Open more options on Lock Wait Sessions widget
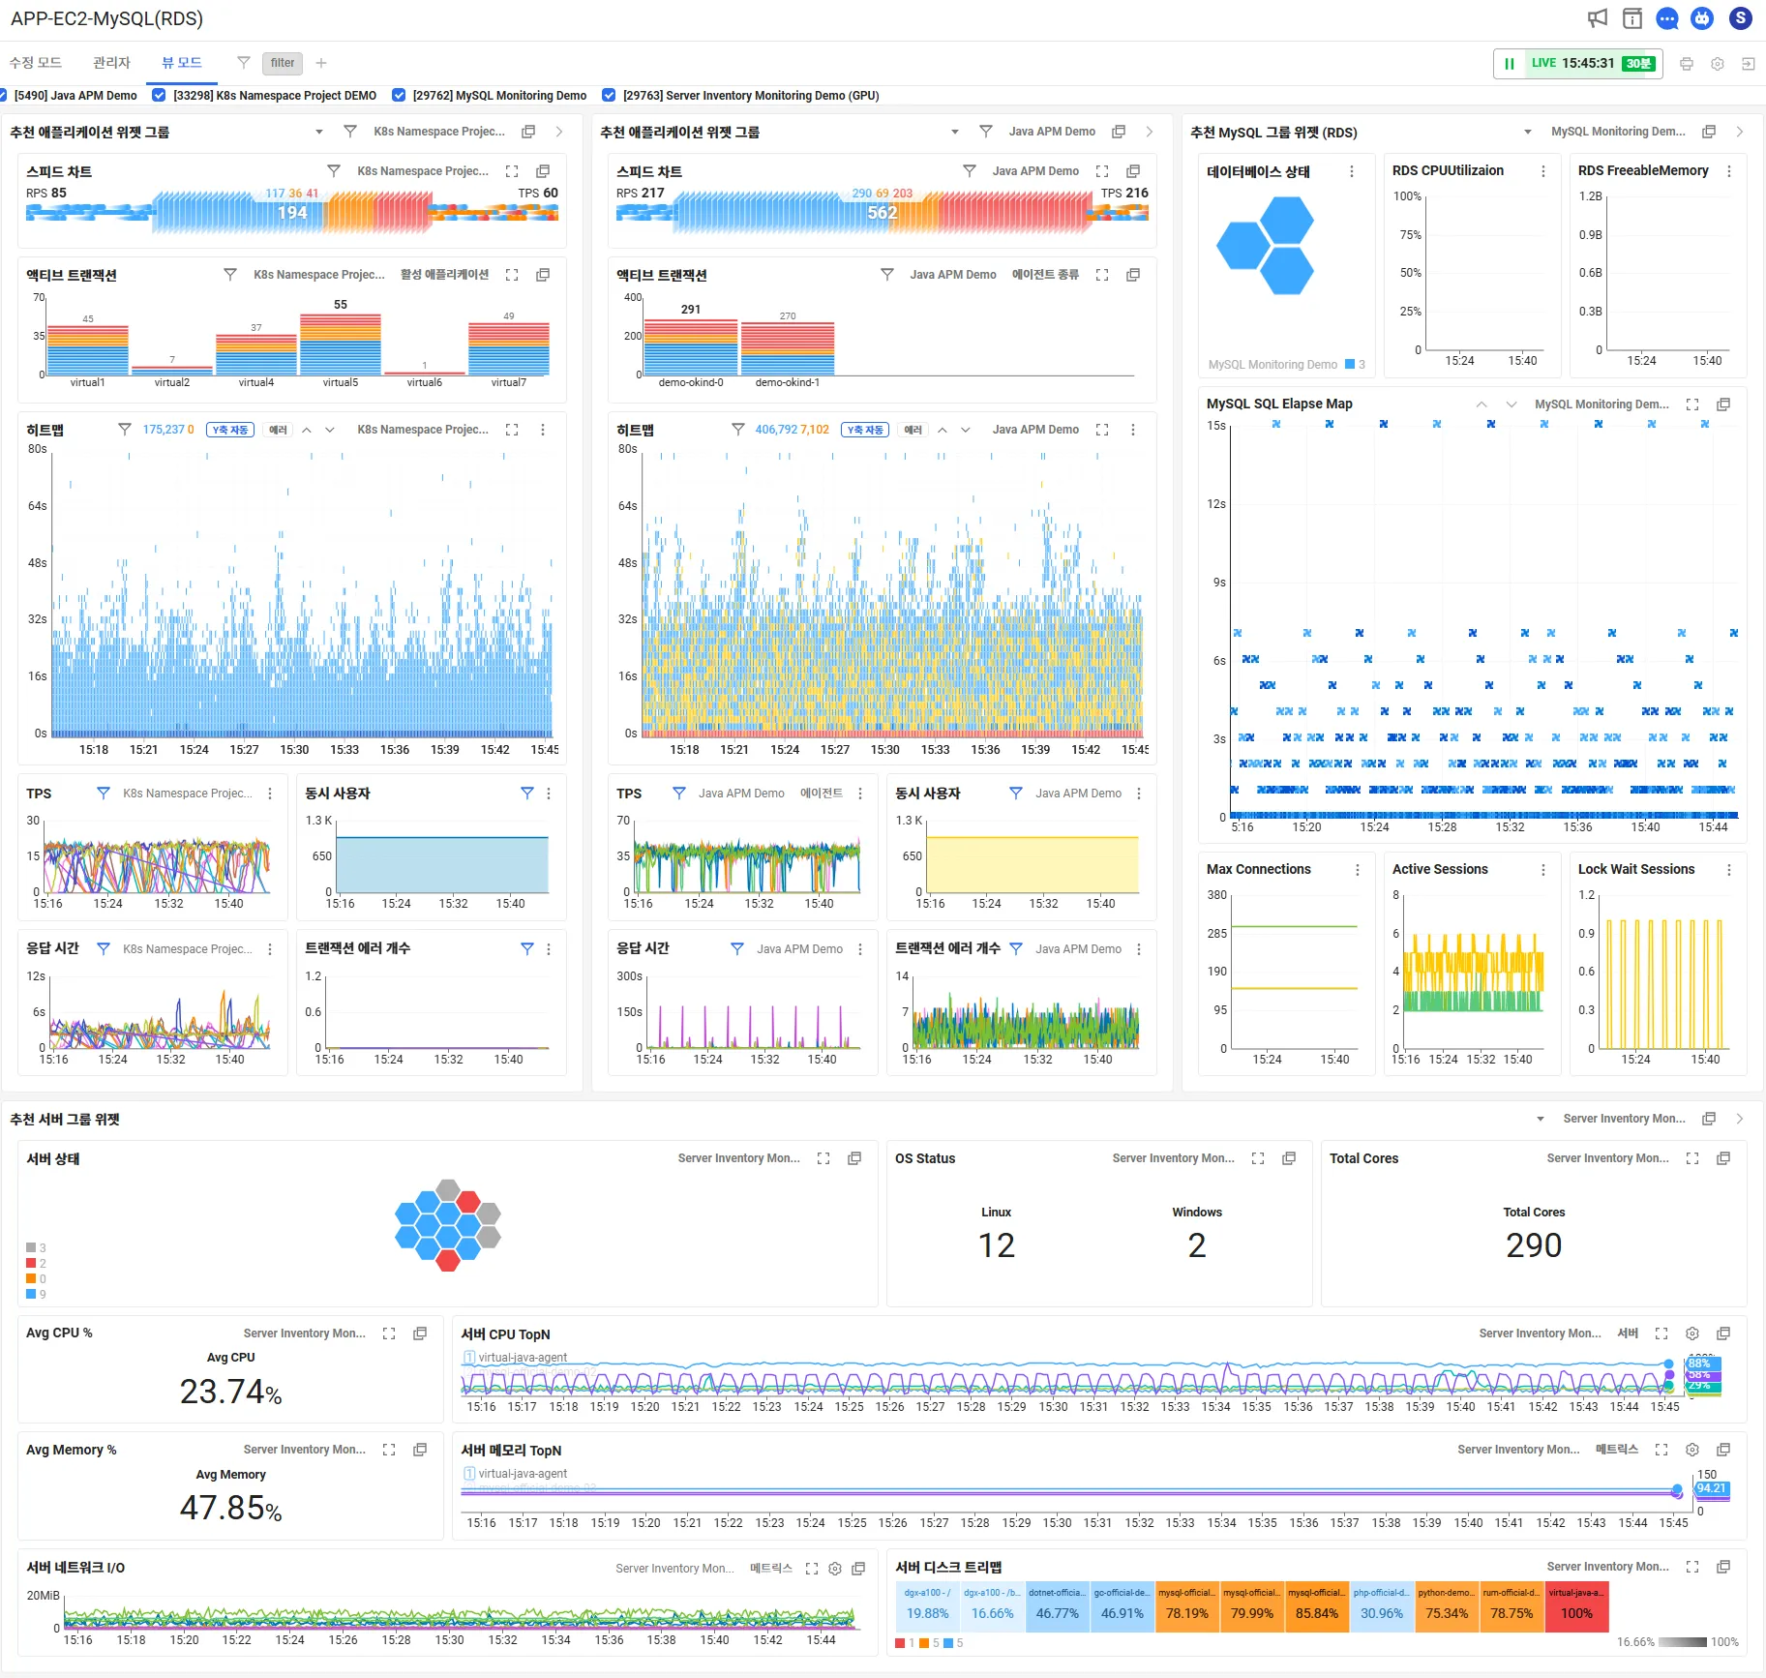This screenshot has height=1678, width=1766. point(1729,870)
